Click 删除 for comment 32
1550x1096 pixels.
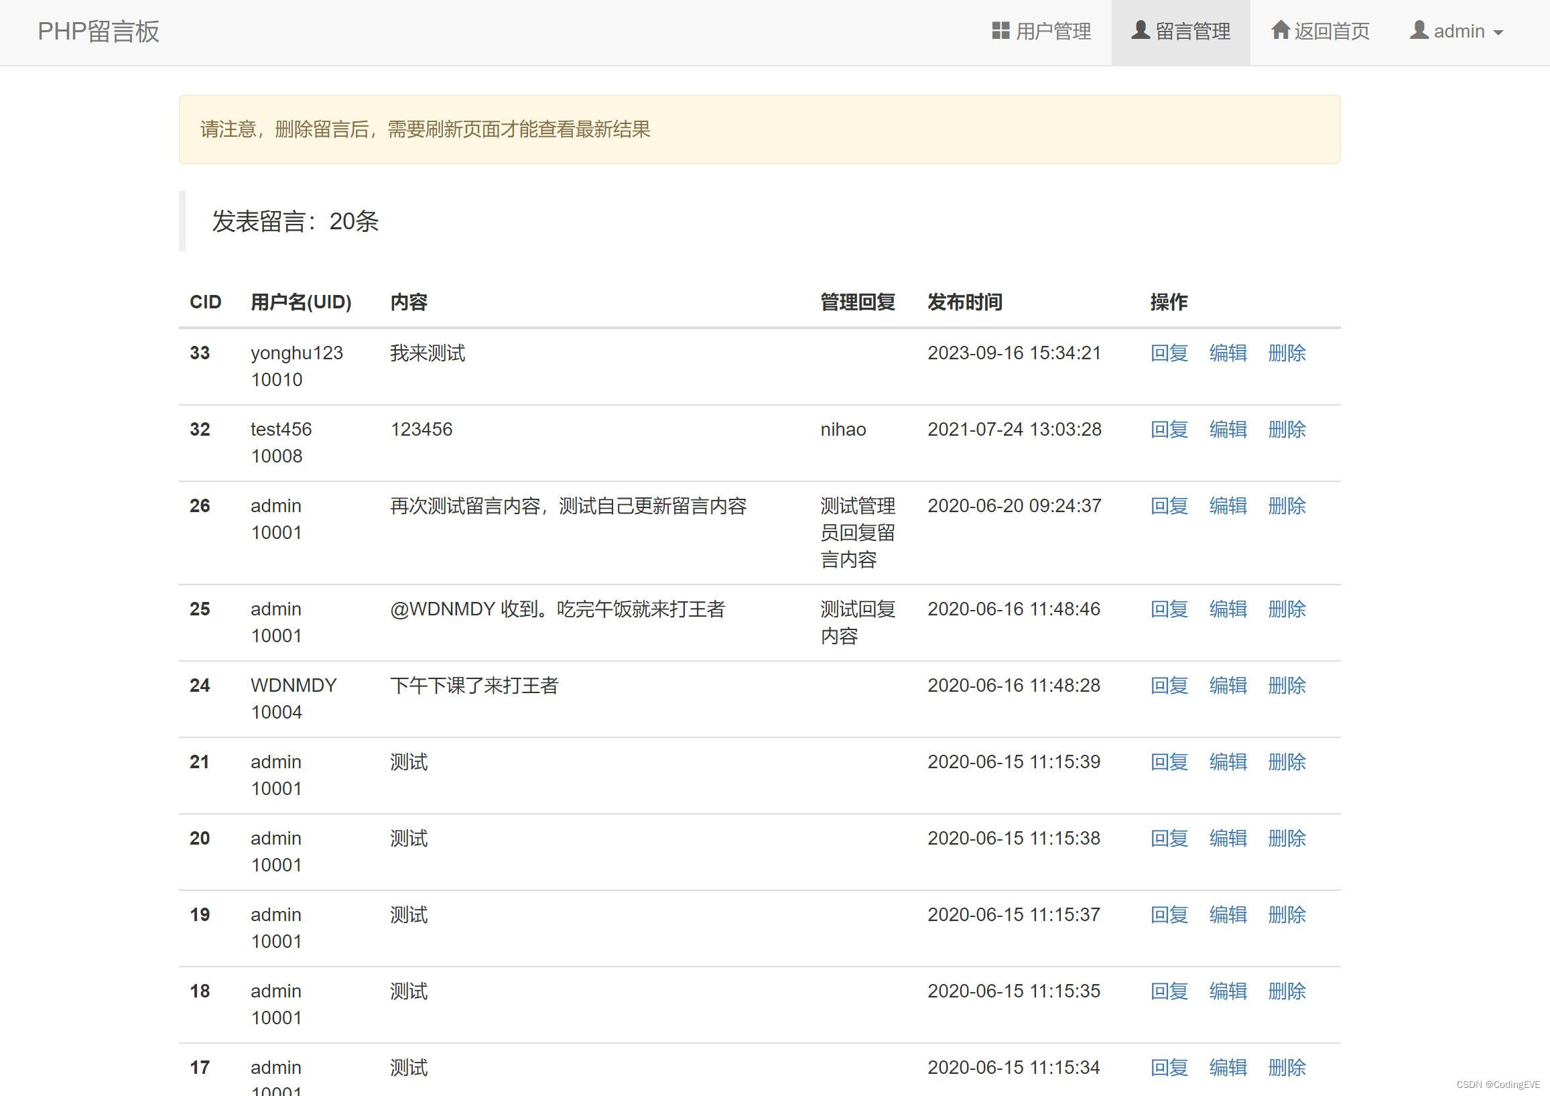pyautogui.click(x=1287, y=429)
